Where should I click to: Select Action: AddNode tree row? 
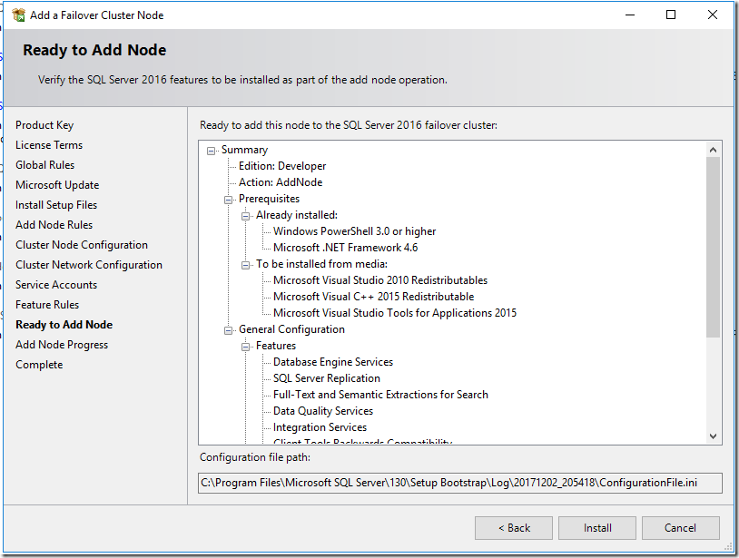coord(281,182)
